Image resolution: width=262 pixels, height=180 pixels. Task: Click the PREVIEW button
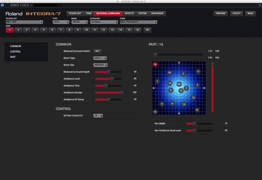221,13
